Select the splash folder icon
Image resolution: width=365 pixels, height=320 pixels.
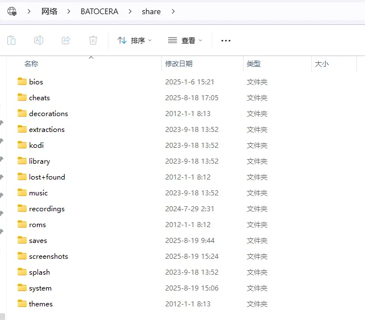click(22, 272)
